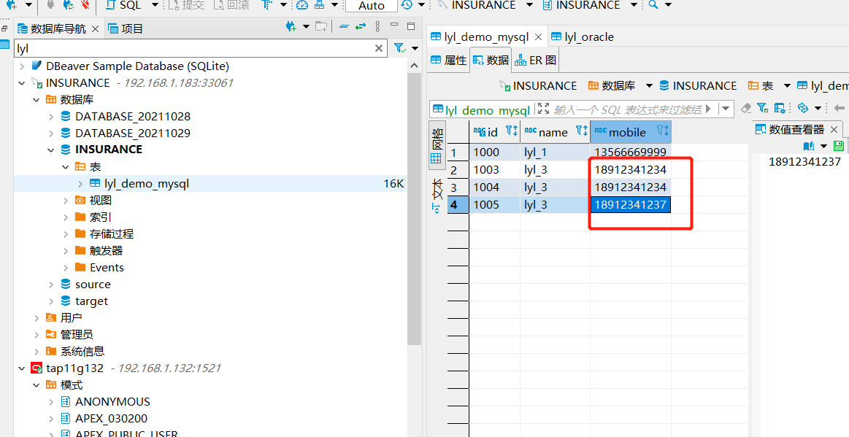Viewport: 849px width, 437px height.
Task: Collapse the INSURANCE database node
Action: (51, 150)
